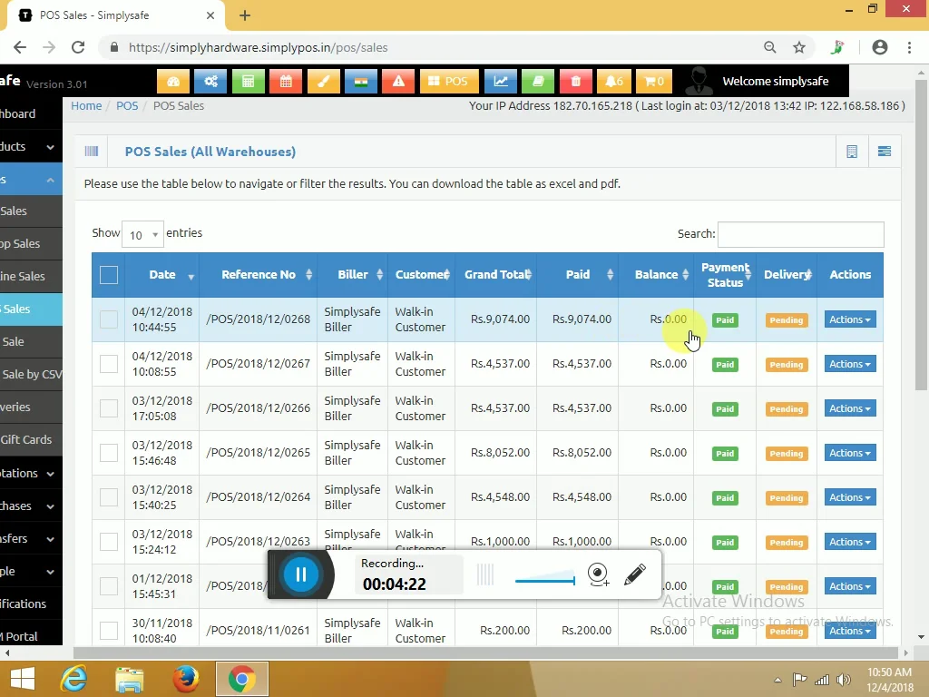Open the Sale by CSV sidebar item
929x697 pixels.
(31, 375)
